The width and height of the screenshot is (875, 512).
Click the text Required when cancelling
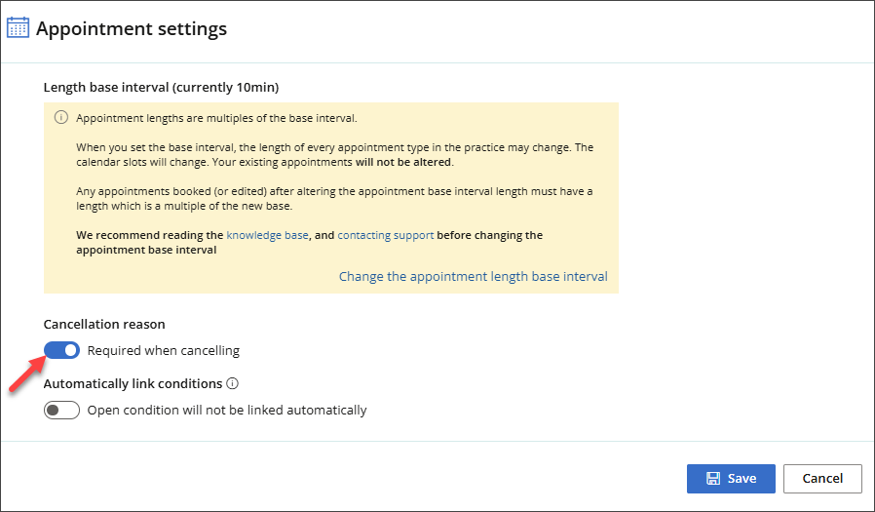tap(164, 351)
